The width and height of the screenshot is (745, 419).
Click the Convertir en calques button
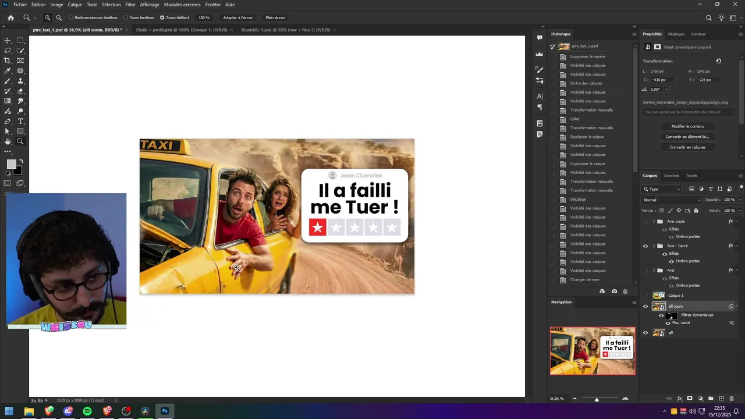(688, 147)
